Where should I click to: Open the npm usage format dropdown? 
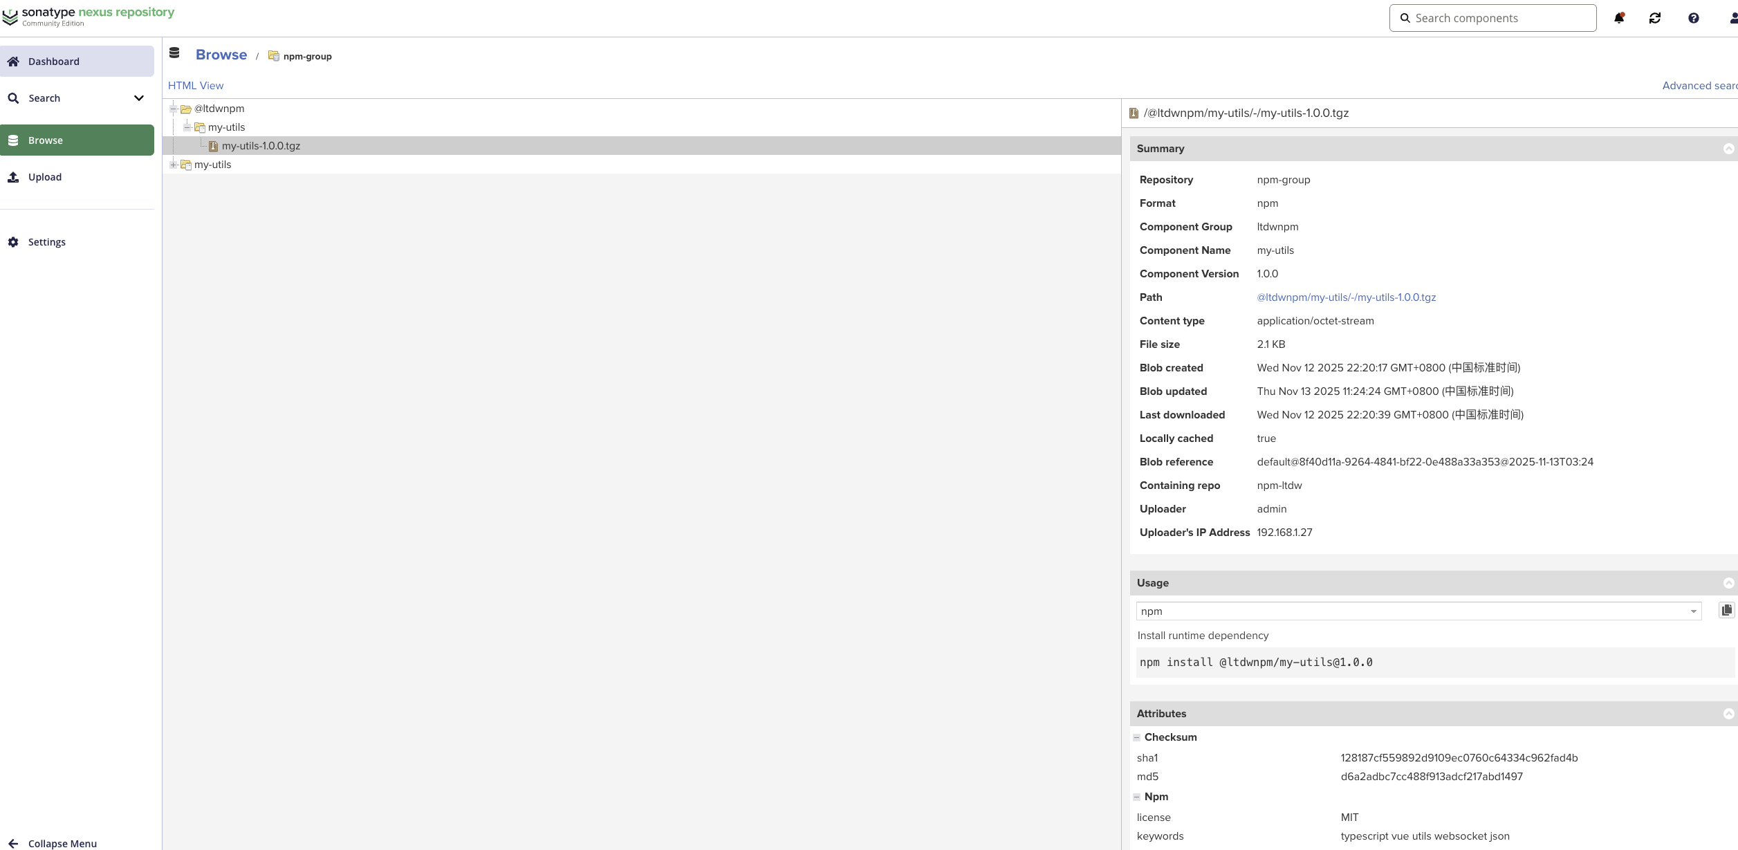click(1693, 611)
